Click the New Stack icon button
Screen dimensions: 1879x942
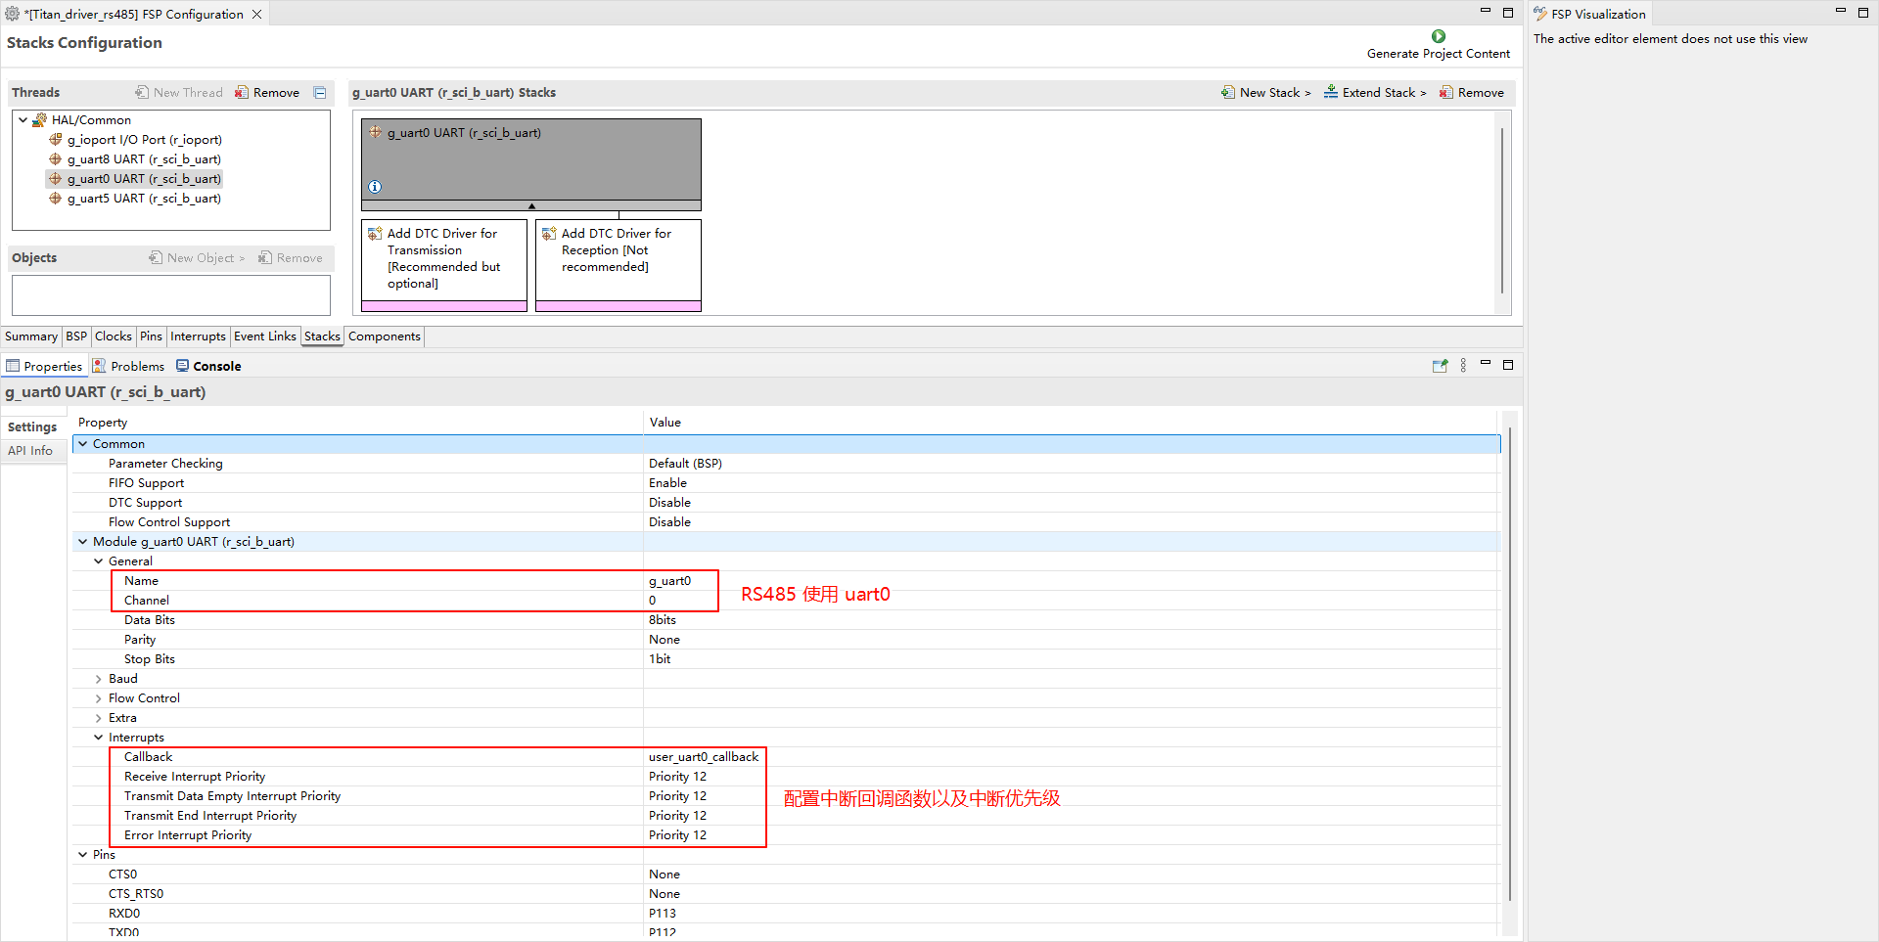(1228, 93)
